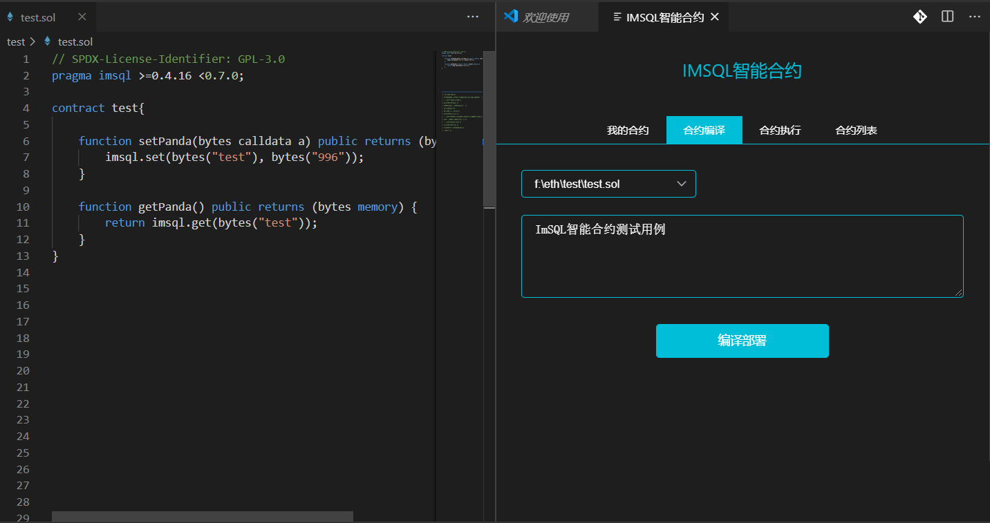Open the 我的合约 tab

click(x=628, y=130)
